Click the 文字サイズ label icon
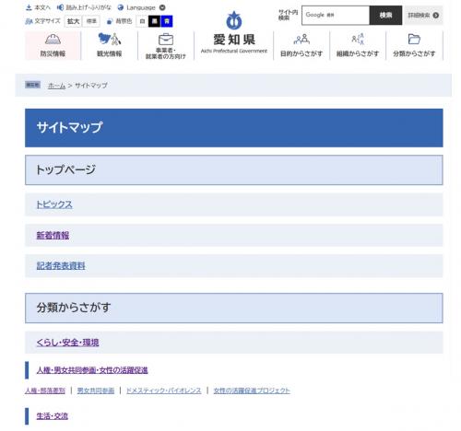The image size is (461, 431). point(29,21)
